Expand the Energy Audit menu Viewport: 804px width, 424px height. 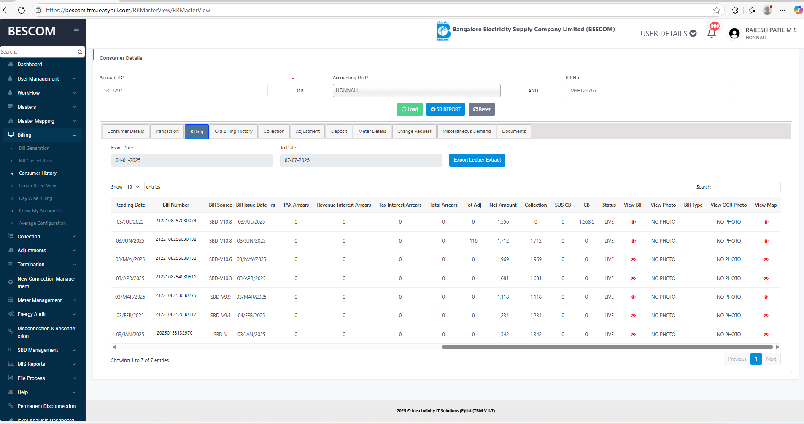coord(41,314)
